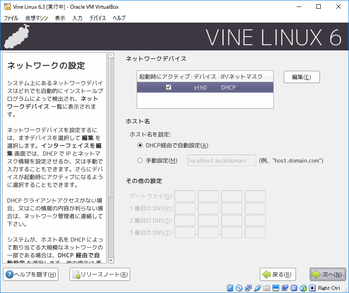Open the デバイス menu
This screenshot has height=293, width=349.
[97, 18]
